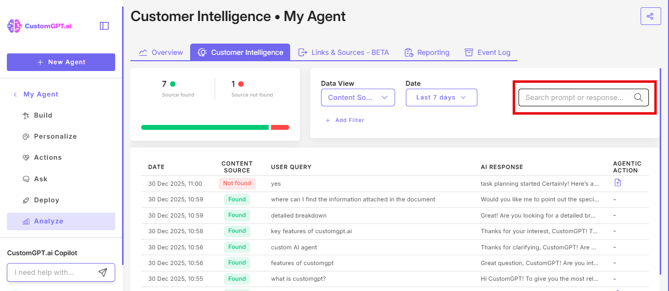The width and height of the screenshot is (669, 291).
Task: Click the plus icon on Add Filter
Action: [x=328, y=120]
